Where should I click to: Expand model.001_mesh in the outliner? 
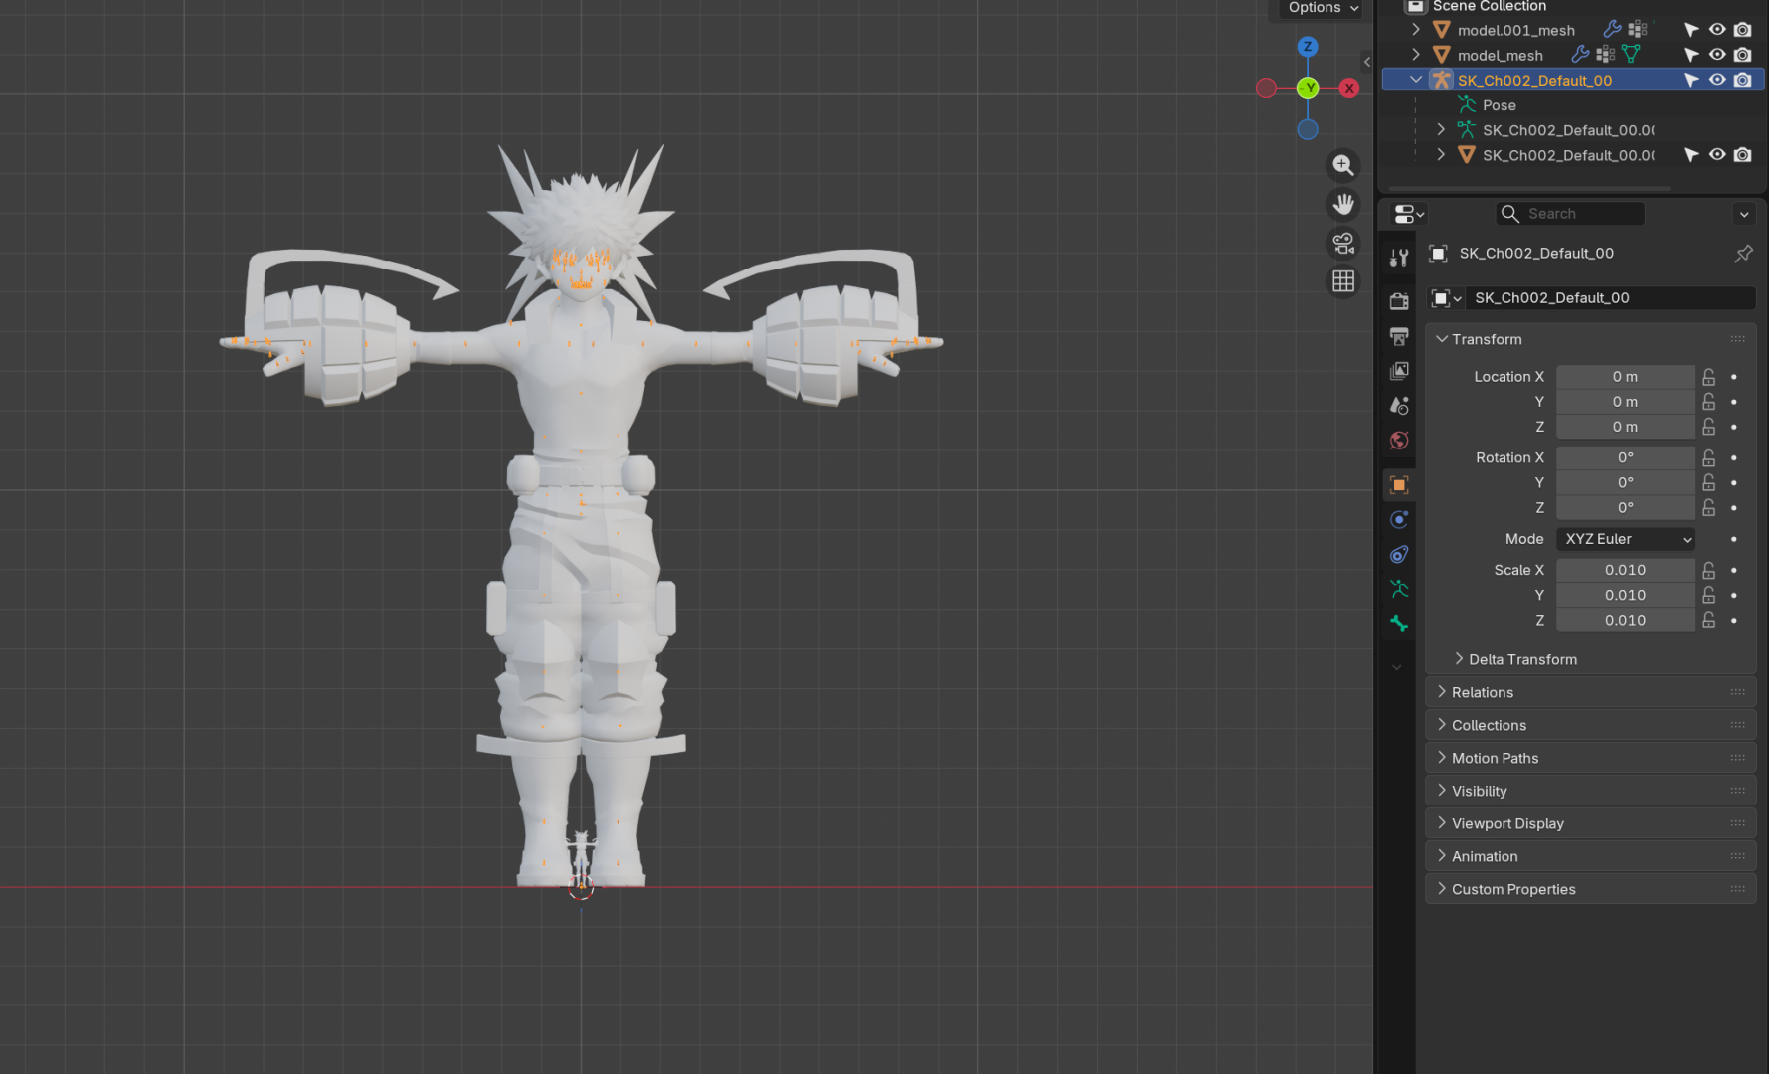click(1416, 29)
